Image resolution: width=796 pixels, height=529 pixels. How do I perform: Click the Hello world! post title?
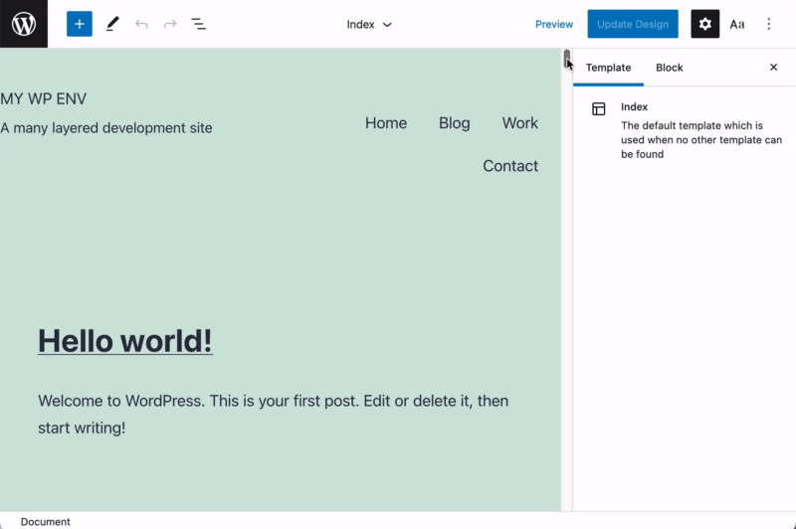click(125, 340)
